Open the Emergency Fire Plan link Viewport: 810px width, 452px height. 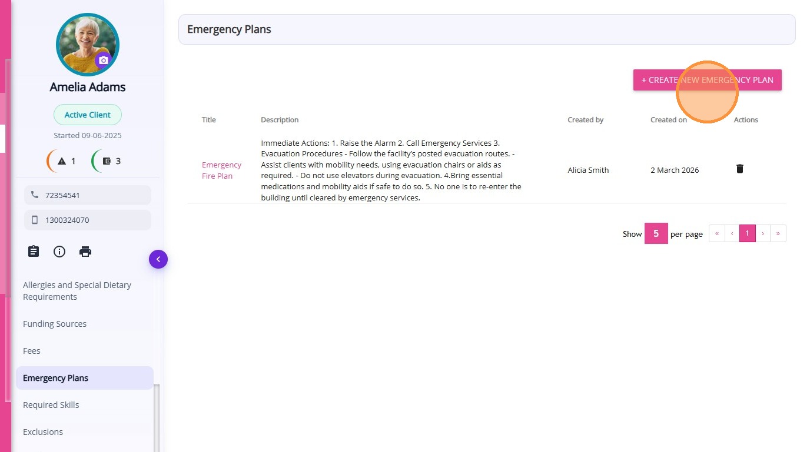(x=221, y=170)
